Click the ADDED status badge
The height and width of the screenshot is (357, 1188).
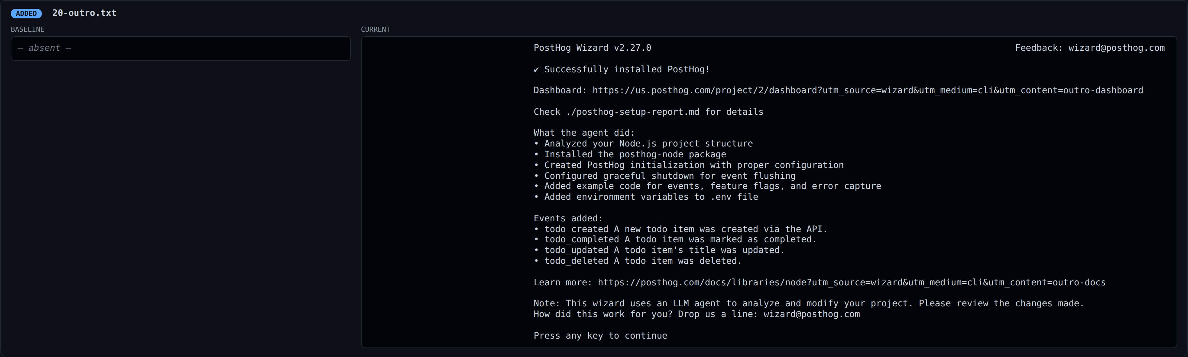click(26, 13)
